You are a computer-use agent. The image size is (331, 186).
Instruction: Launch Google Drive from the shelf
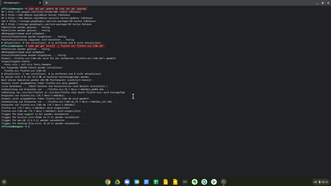click(x=117, y=182)
